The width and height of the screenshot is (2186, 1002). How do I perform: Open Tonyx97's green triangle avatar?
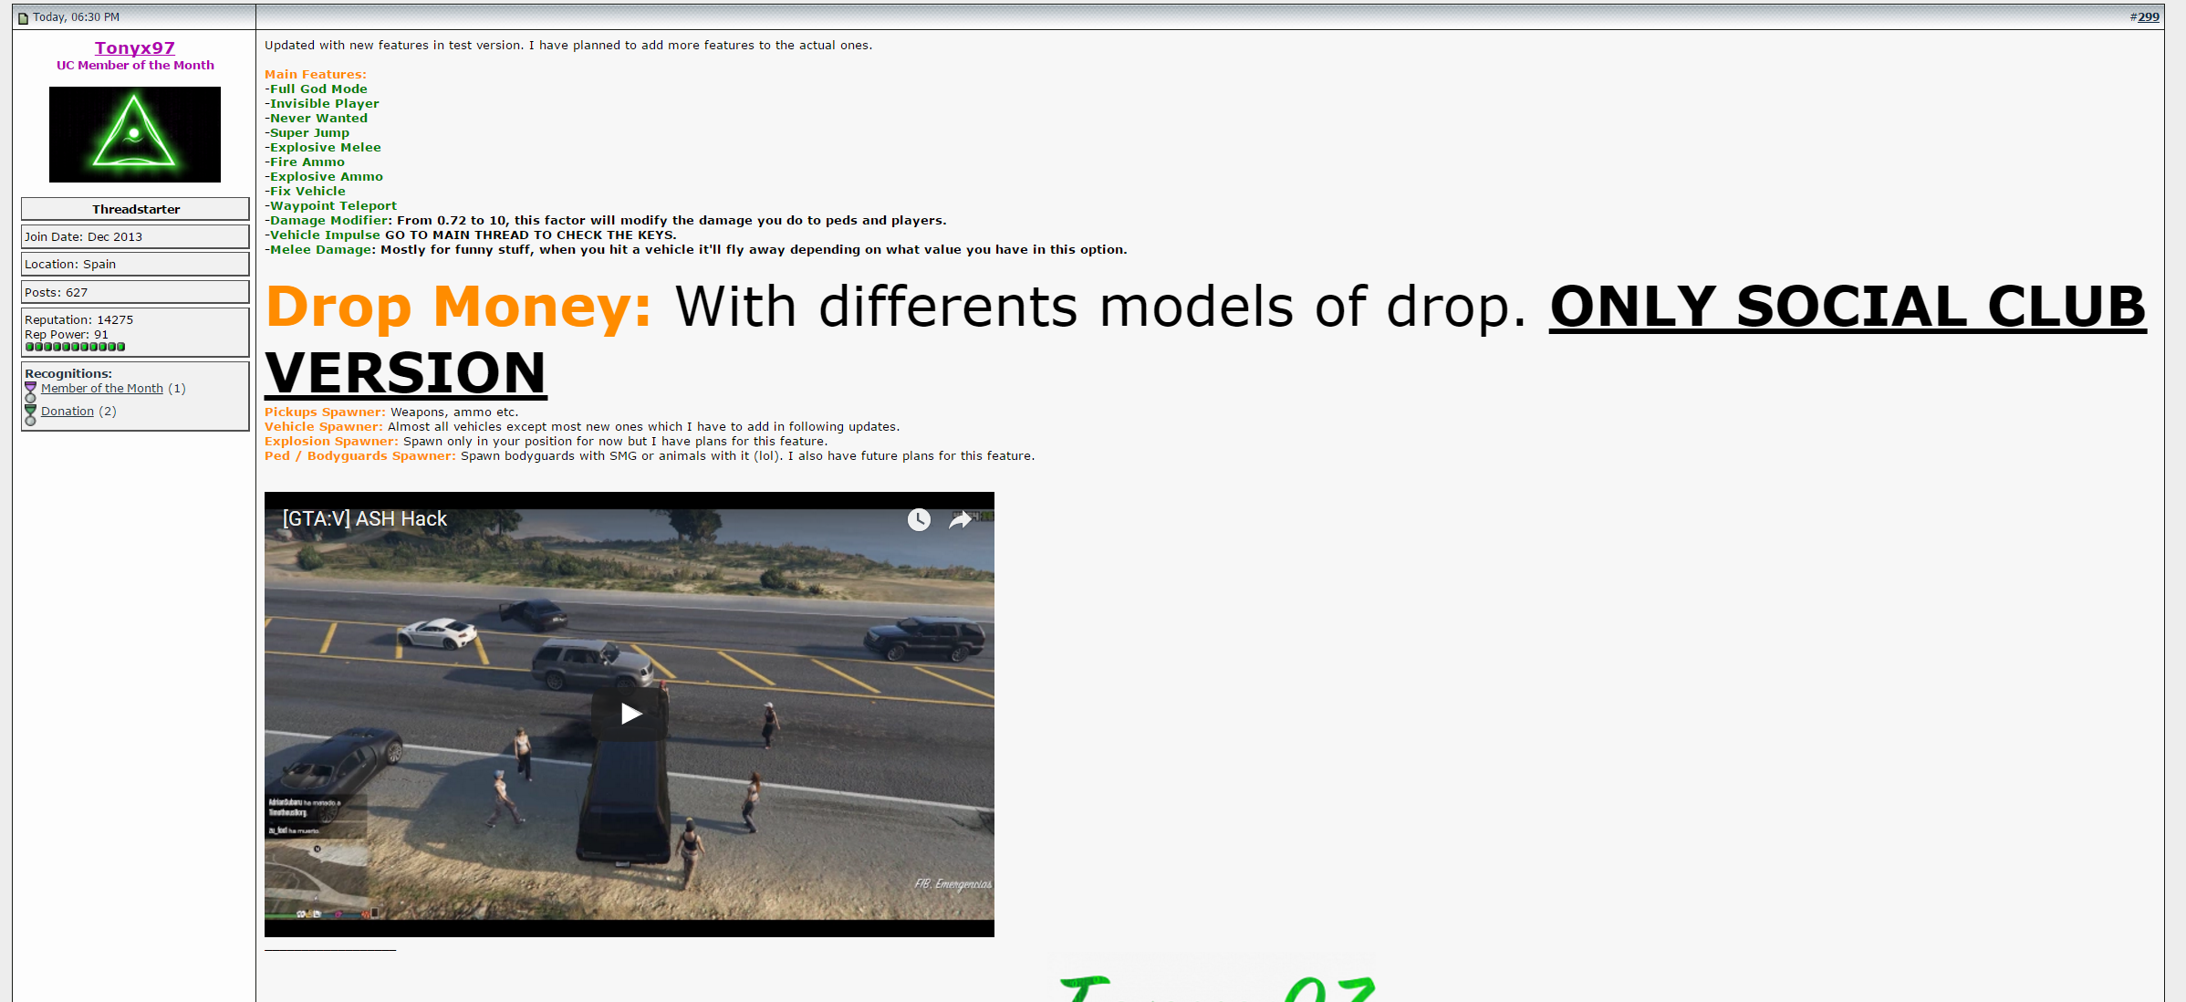[135, 134]
